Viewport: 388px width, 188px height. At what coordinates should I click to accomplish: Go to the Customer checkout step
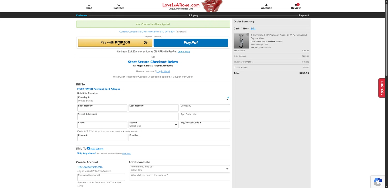[81, 15]
